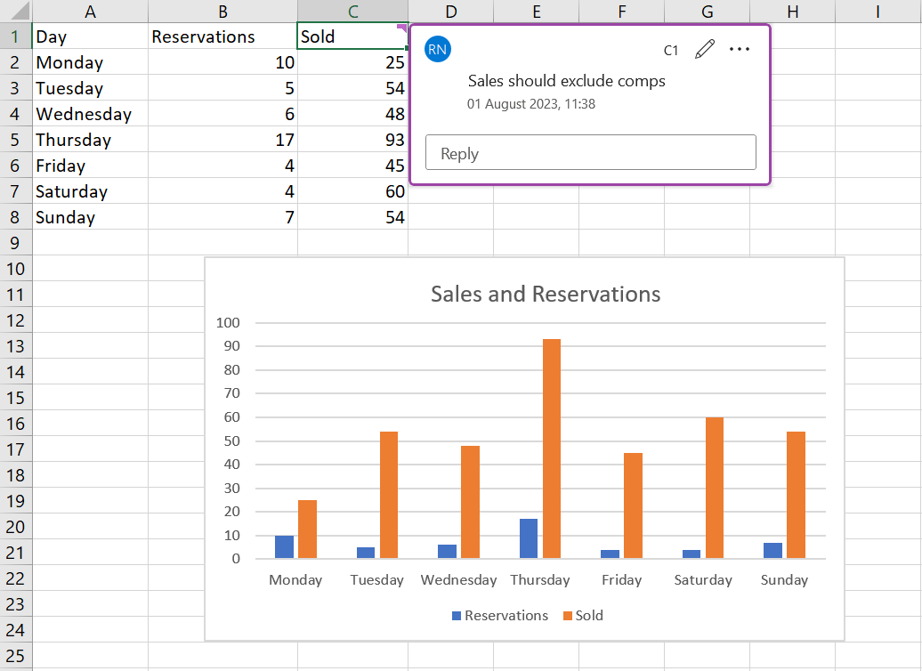Click Monday's reservations value 10
This screenshot has height=671, width=922.
[222, 62]
